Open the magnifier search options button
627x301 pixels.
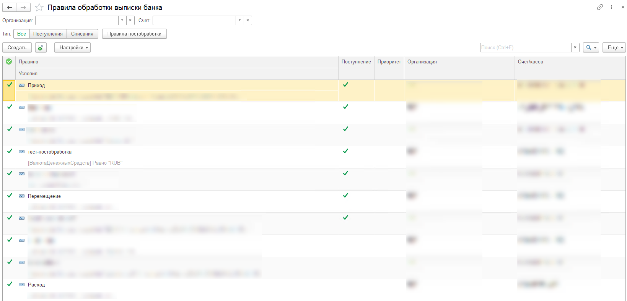[591, 47]
